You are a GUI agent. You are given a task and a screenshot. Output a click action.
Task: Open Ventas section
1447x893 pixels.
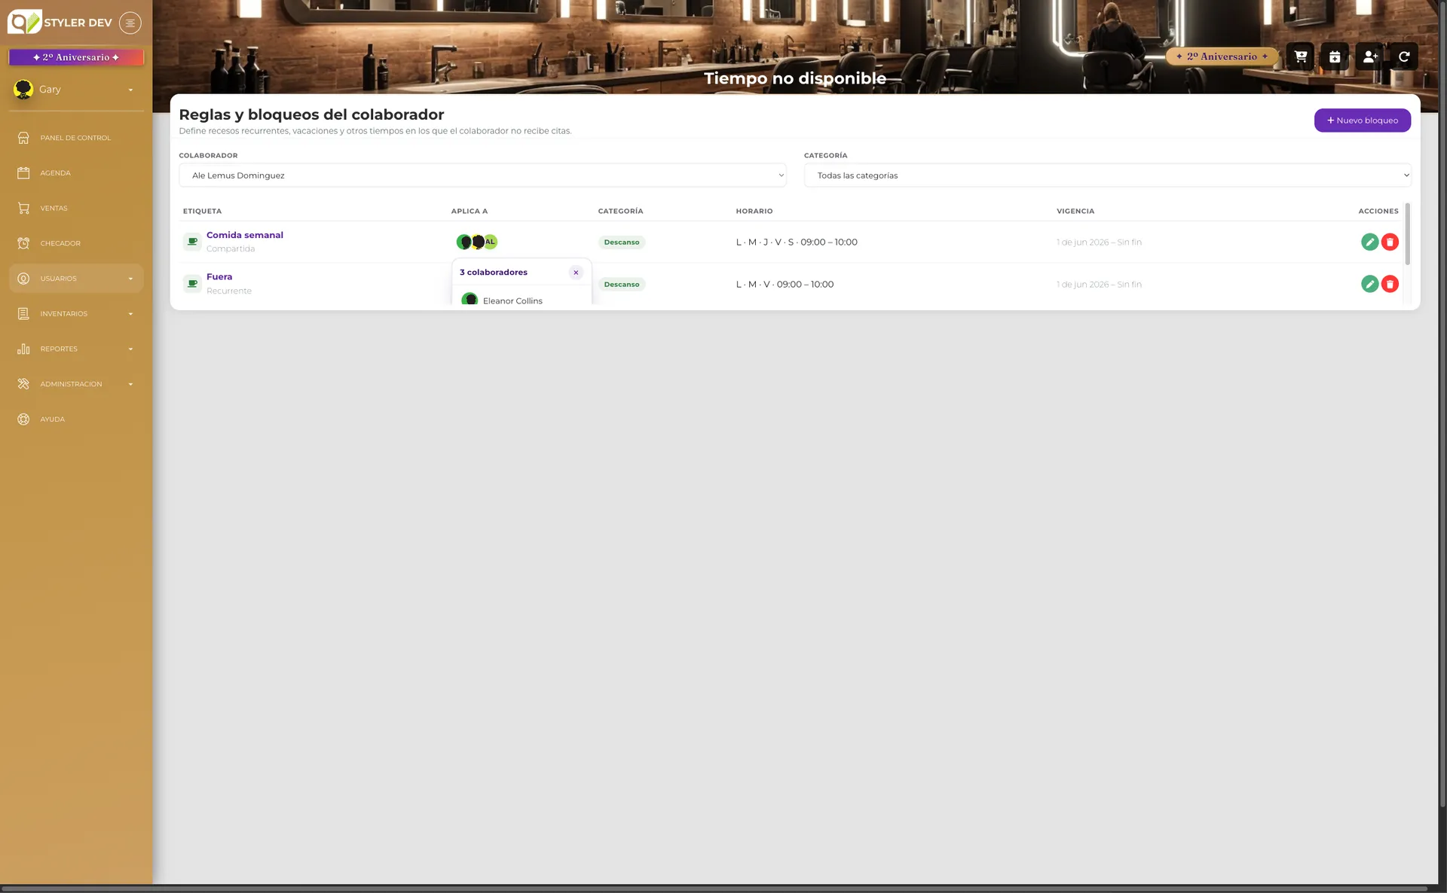[76, 209]
